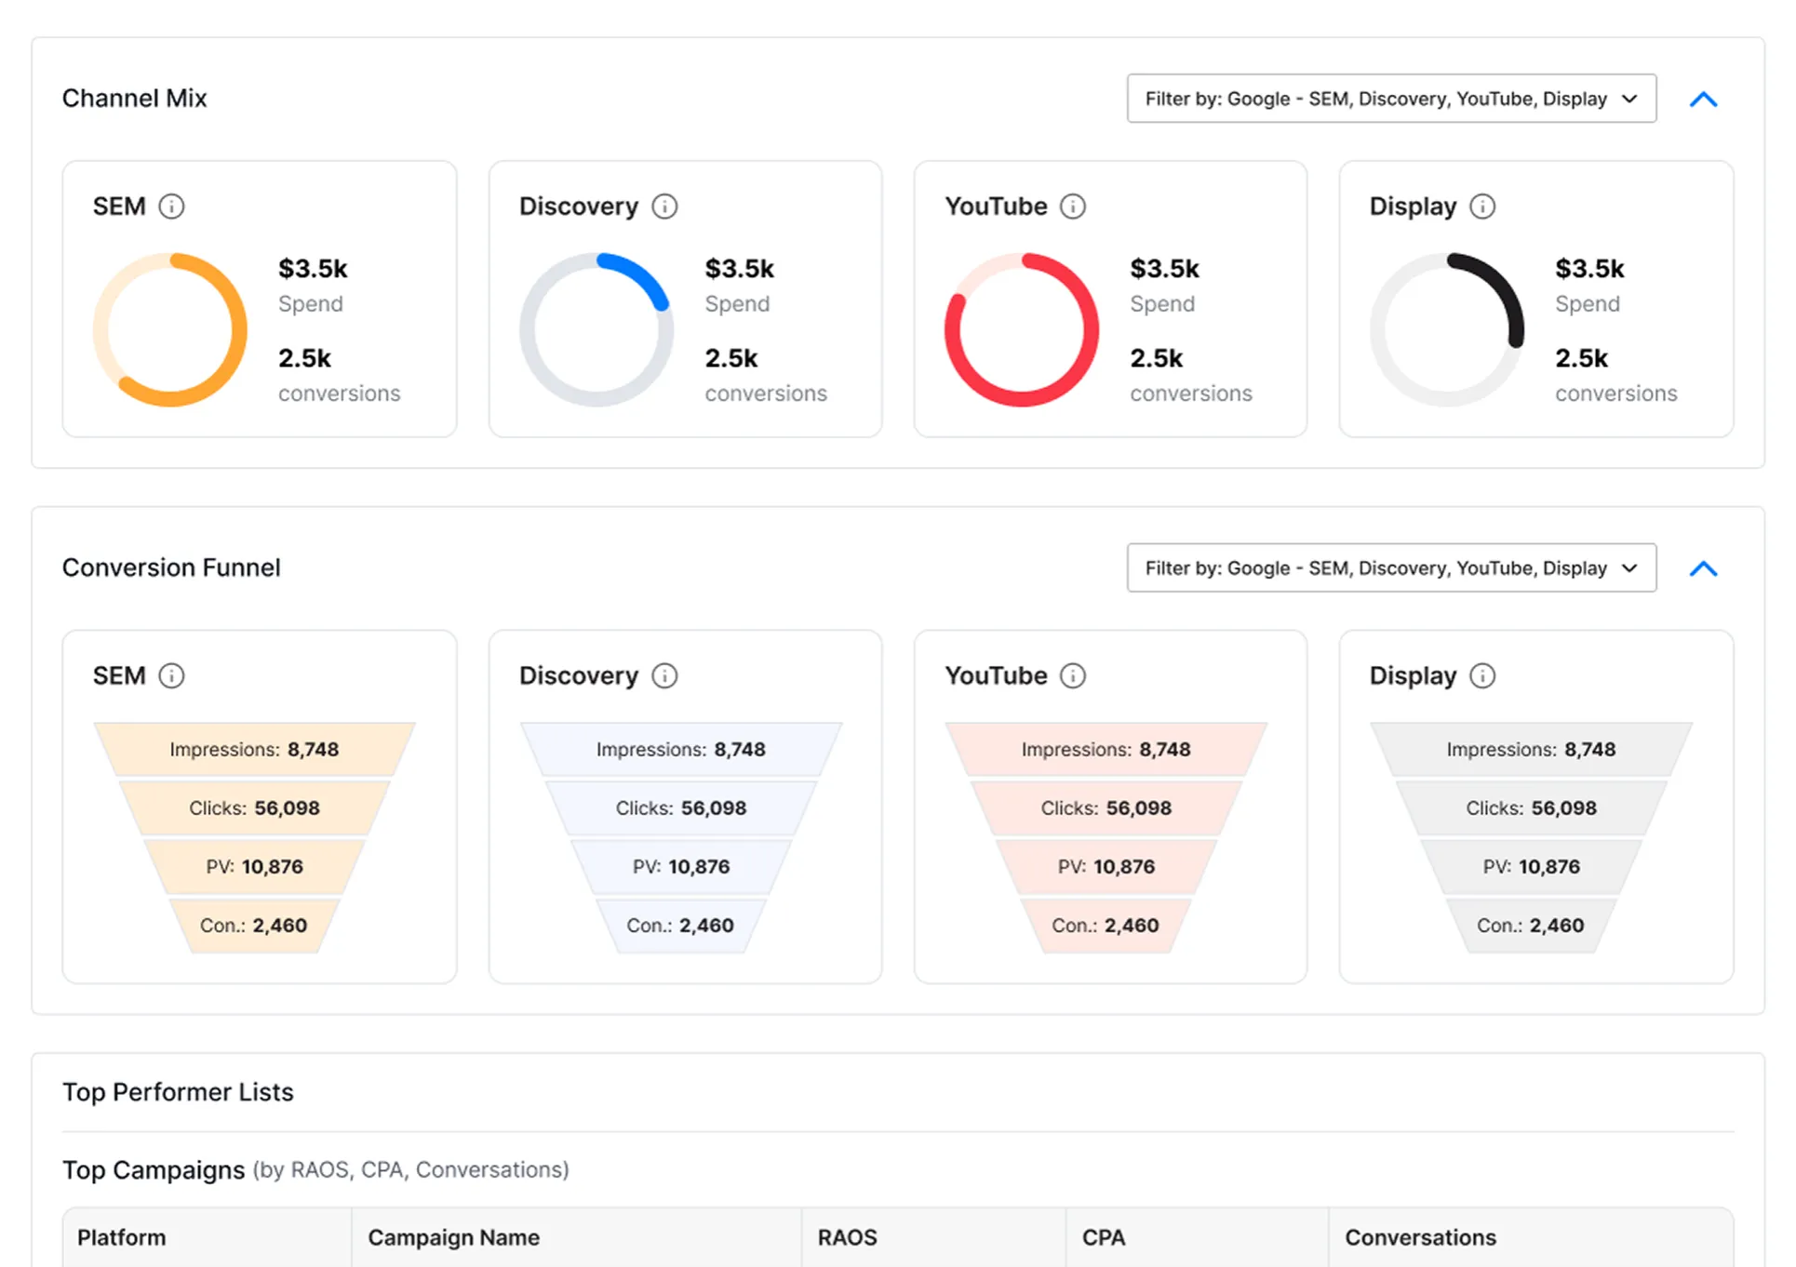The width and height of the screenshot is (1796, 1267).
Task: Click the Campaign Name column header
Action: click(453, 1237)
